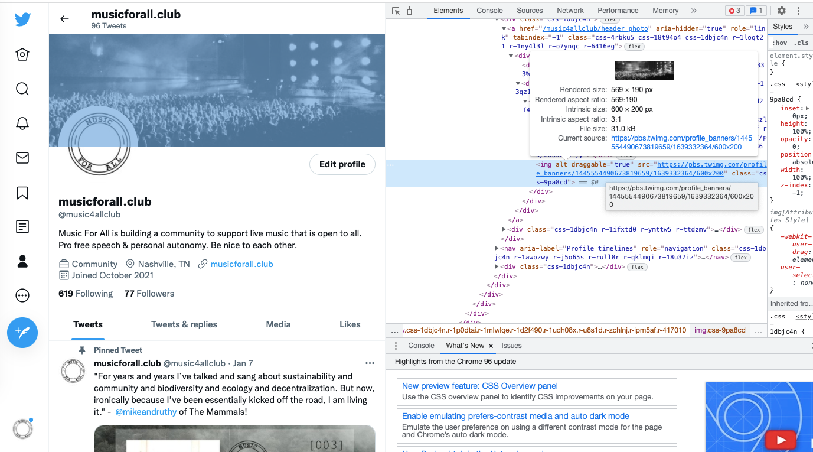Click the Twitter bird logo
Screen dimensions: 813x452
[x=22, y=19]
